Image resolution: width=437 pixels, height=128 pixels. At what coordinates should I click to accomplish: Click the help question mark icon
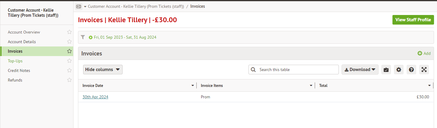pos(411,70)
